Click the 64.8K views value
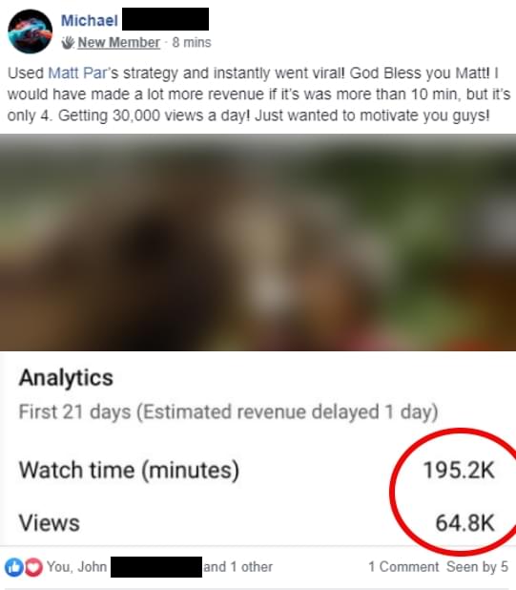The width and height of the screenshot is (516, 590). coord(464,523)
